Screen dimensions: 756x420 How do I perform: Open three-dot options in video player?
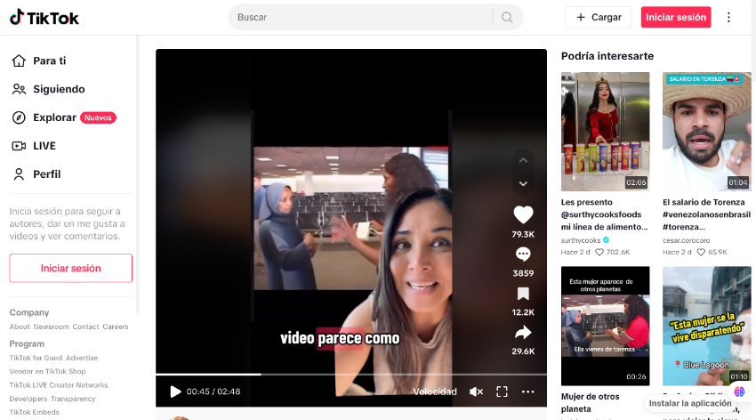[x=527, y=392]
